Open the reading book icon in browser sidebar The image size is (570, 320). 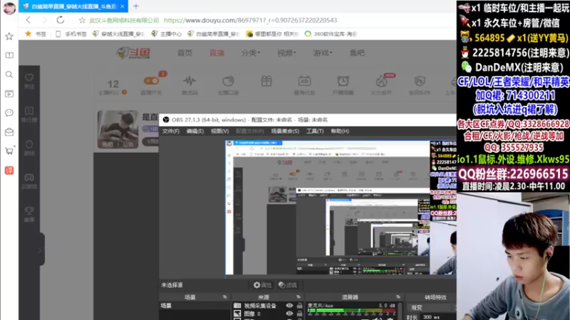click(x=9, y=55)
